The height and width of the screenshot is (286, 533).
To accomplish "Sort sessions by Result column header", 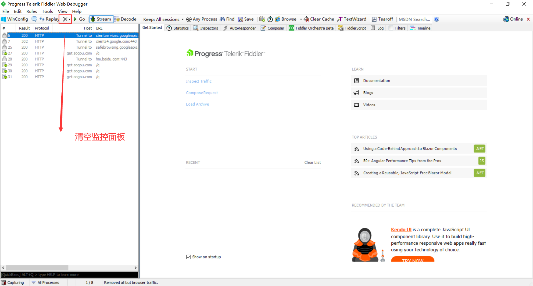I will pyautogui.click(x=24, y=28).
